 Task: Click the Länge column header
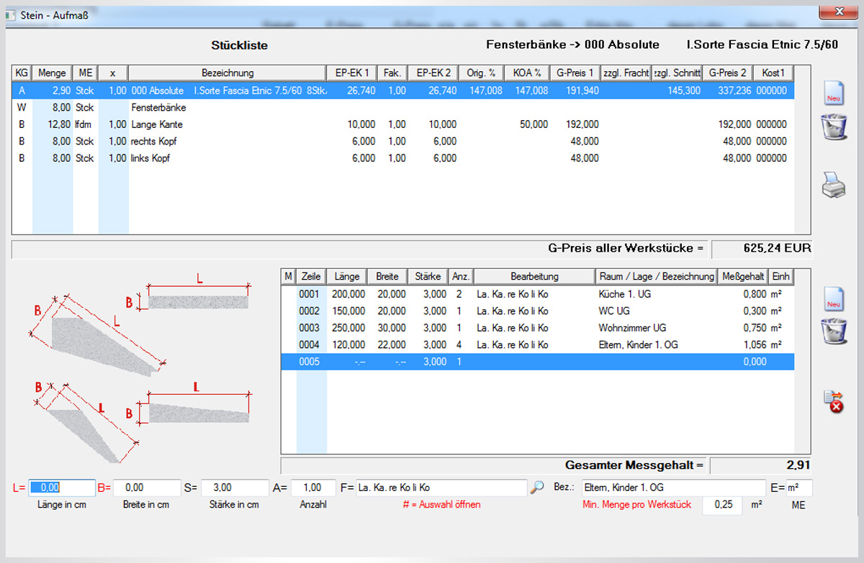[347, 276]
